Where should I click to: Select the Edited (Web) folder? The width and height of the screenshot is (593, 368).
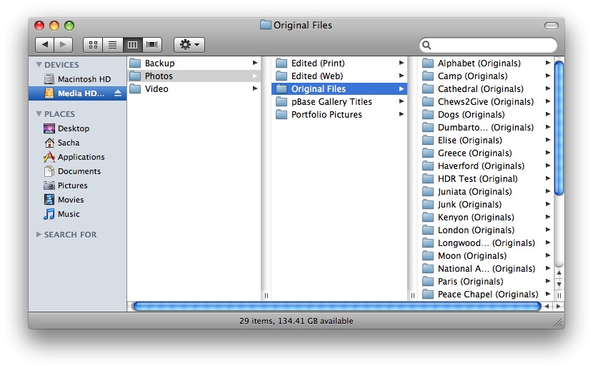tap(339, 76)
